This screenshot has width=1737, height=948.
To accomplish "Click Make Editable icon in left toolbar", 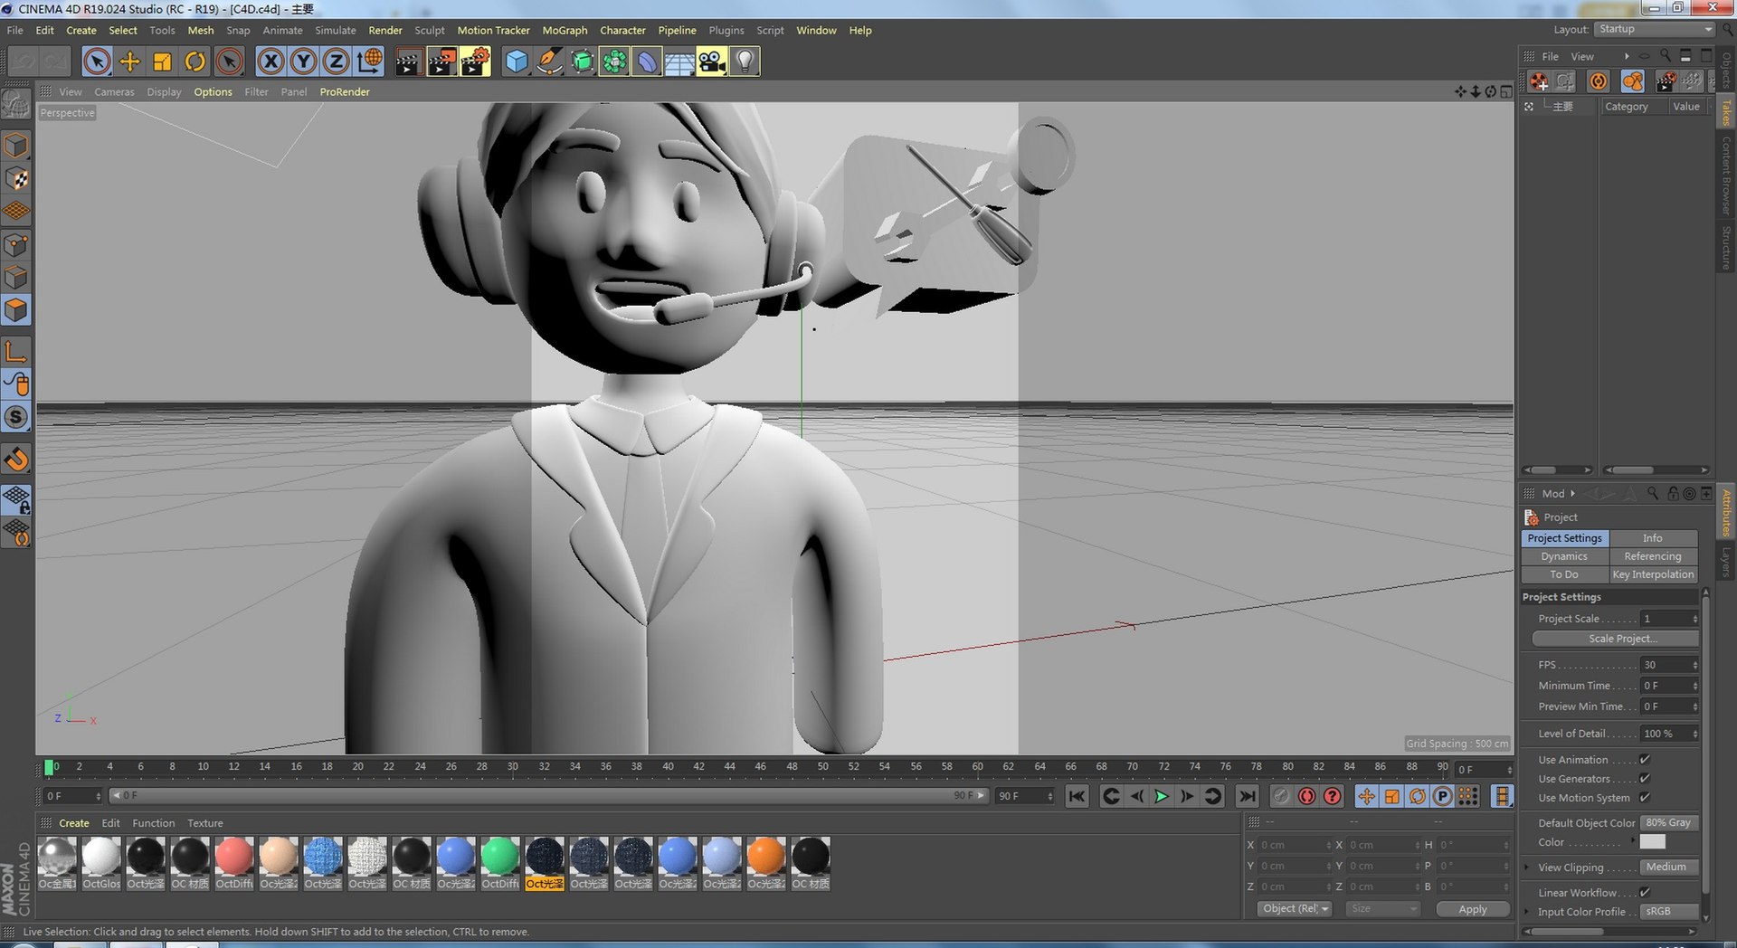I will tap(16, 105).
